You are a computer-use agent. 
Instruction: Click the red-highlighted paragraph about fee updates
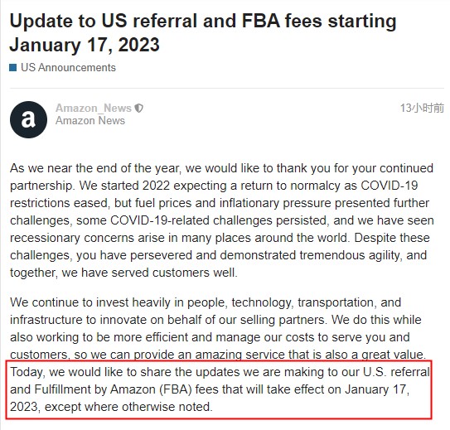pos(220,389)
